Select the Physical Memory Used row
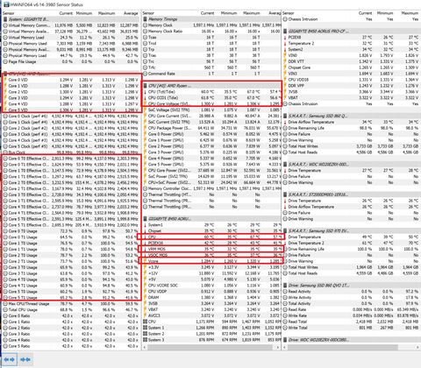Viewport: 421px width, 368px height. coord(71,44)
